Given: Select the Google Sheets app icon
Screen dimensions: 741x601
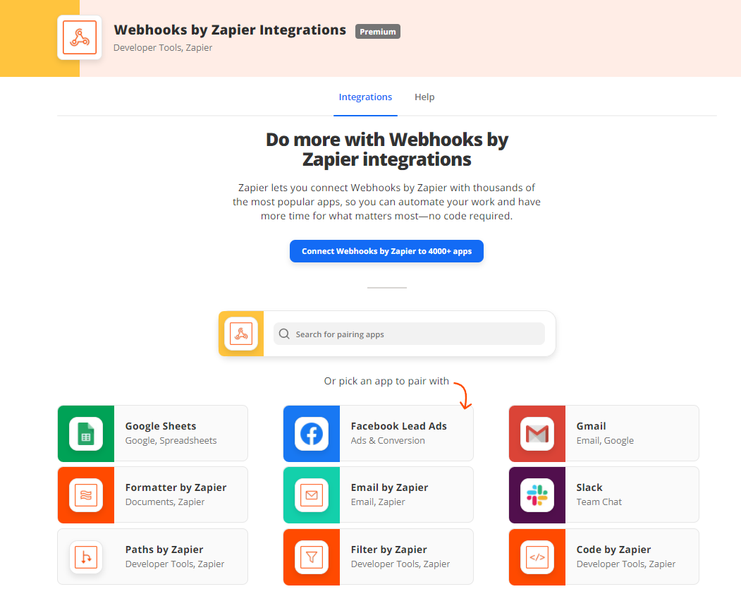Looking at the screenshot, I should (86, 433).
